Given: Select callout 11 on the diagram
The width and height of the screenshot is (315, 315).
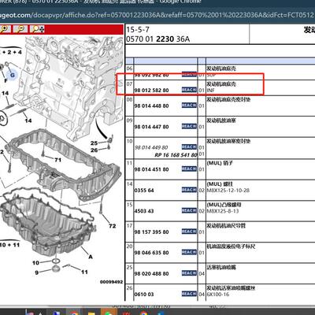Looking at the screenshot, I should coord(84,272).
